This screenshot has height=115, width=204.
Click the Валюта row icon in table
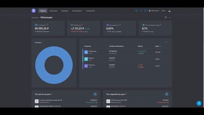86,59
